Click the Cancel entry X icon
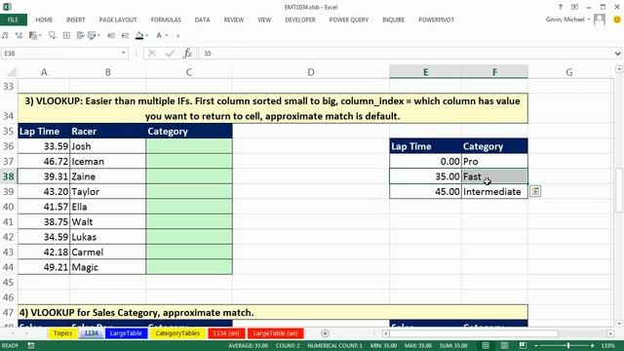This screenshot has width=624, height=351. pyautogui.click(x=152, y=54)
